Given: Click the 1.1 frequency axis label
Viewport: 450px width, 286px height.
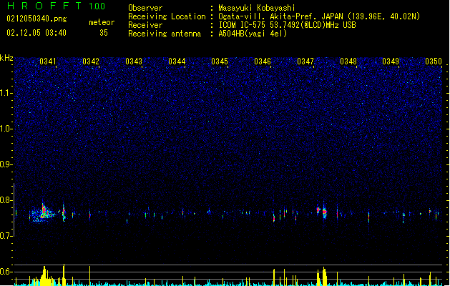Looking at the screenshot, I should tap(6, 93).
